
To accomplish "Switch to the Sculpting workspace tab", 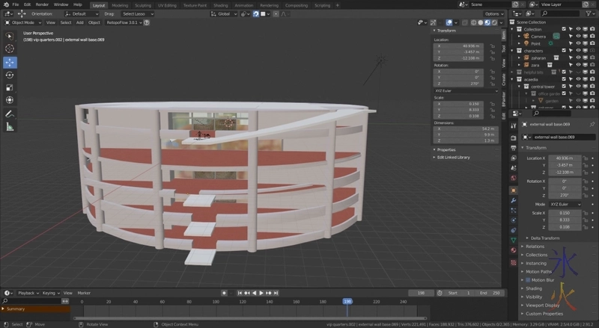I will 142,4.
